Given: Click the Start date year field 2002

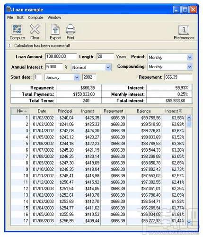Looking at the screenshot, I should pyautogui.click(x=89, y=77).
